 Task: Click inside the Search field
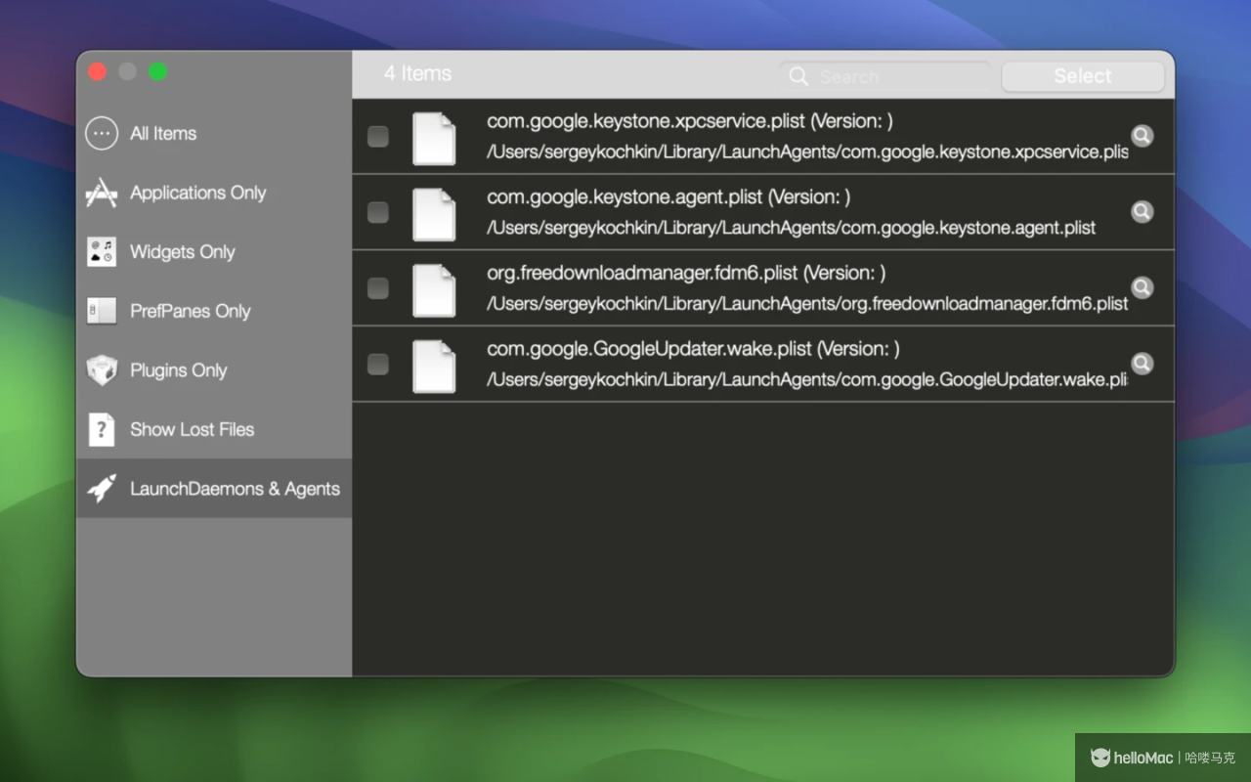coord(885,76)
